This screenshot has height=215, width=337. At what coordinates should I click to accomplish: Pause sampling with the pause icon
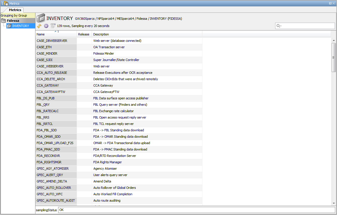46,26
